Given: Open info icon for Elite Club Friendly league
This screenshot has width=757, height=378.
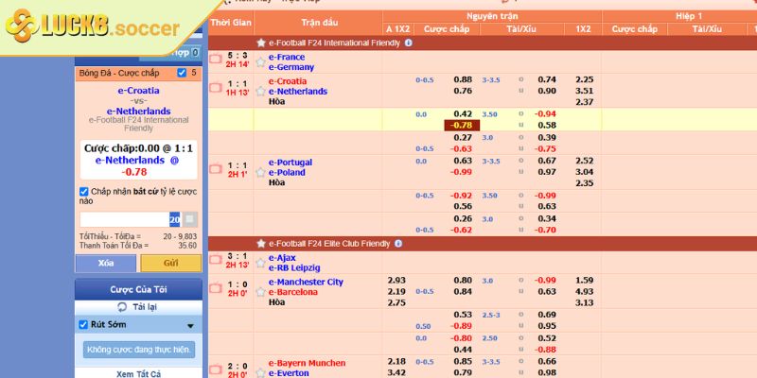Looking at the screenshot, I should click(x=398, y=243).
